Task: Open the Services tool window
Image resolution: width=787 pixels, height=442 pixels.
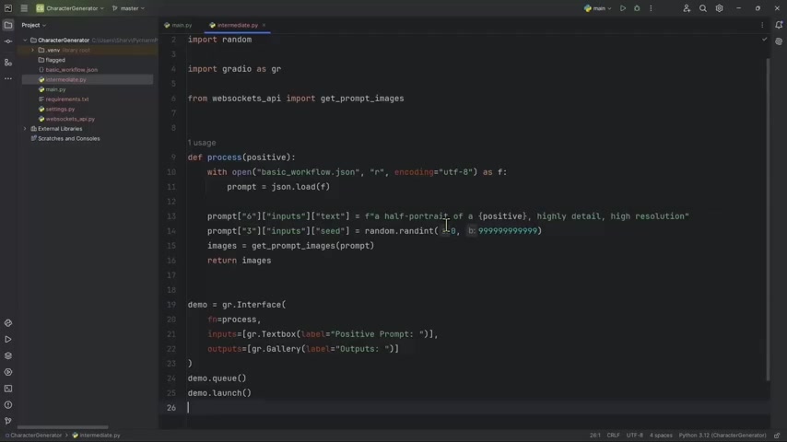Action: pos(8,372)
